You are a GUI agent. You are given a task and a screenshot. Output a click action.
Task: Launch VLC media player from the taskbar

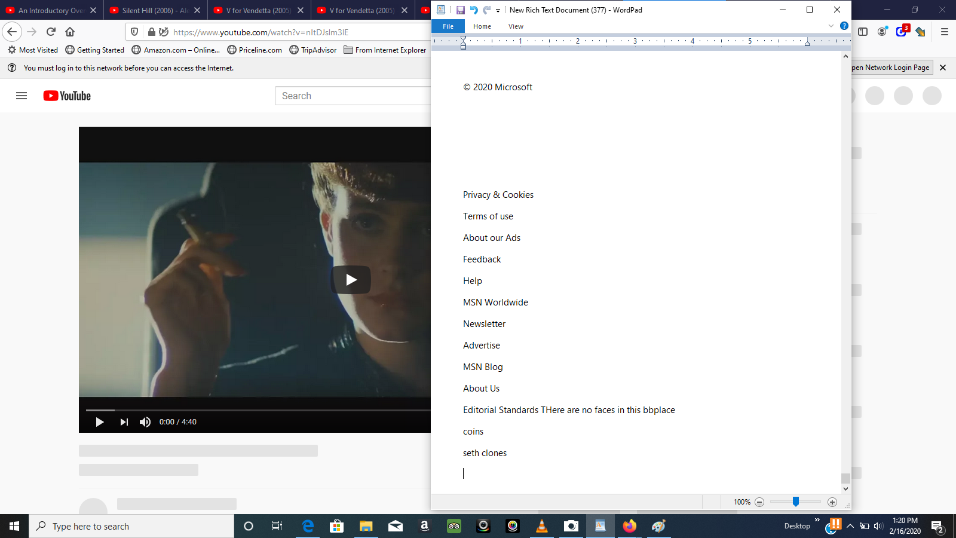[x=542, y=526]
